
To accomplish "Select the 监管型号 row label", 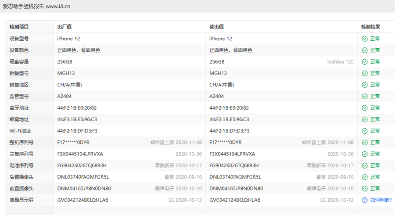I will 19,97.
